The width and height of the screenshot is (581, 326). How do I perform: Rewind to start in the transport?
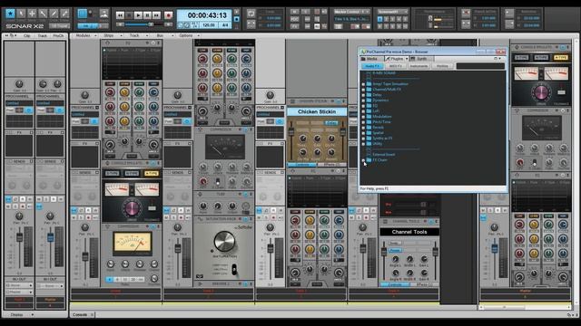pyautogui.click(x=120, y=15)
